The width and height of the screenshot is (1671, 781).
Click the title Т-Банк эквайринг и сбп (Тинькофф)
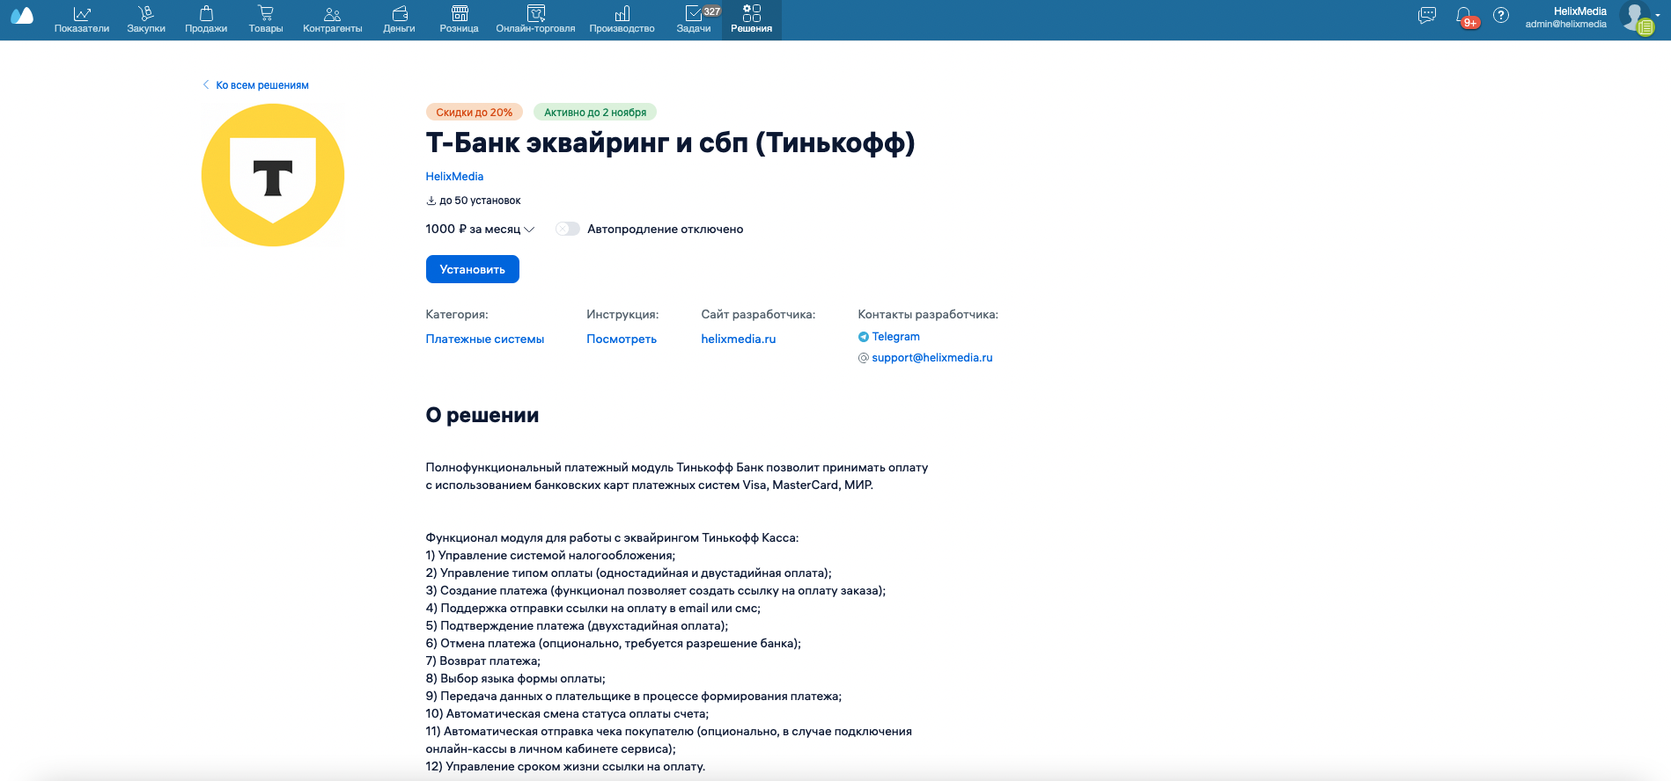[x=670, y=142]
